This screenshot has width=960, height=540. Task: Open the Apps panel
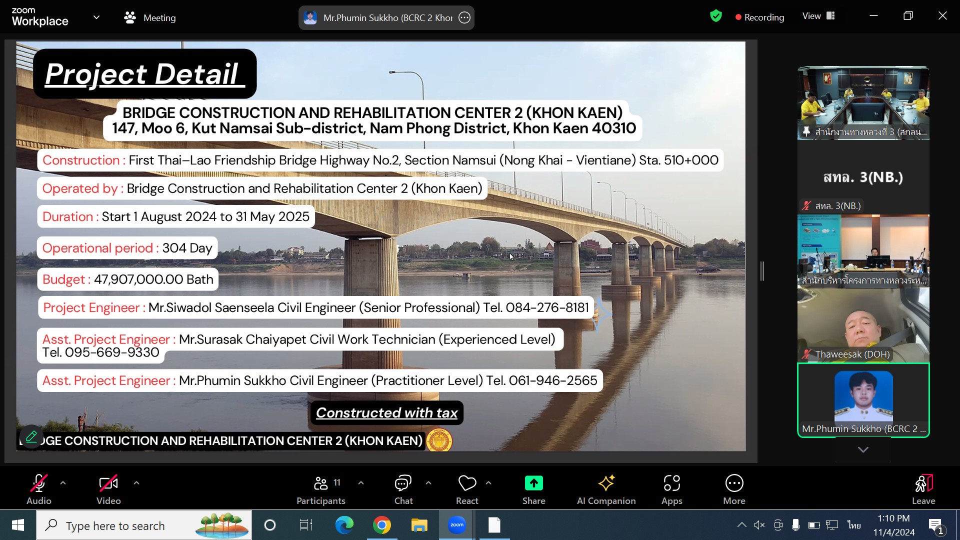[671, 489]
